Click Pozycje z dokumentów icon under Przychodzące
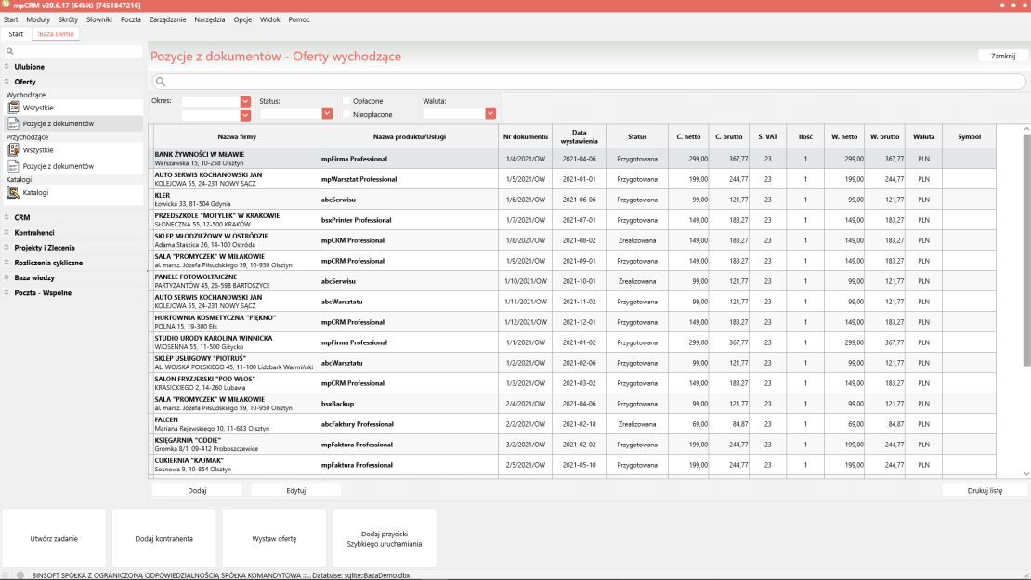Image resolution: width=1031 pixels, height=580 pixels. [13, 166]
